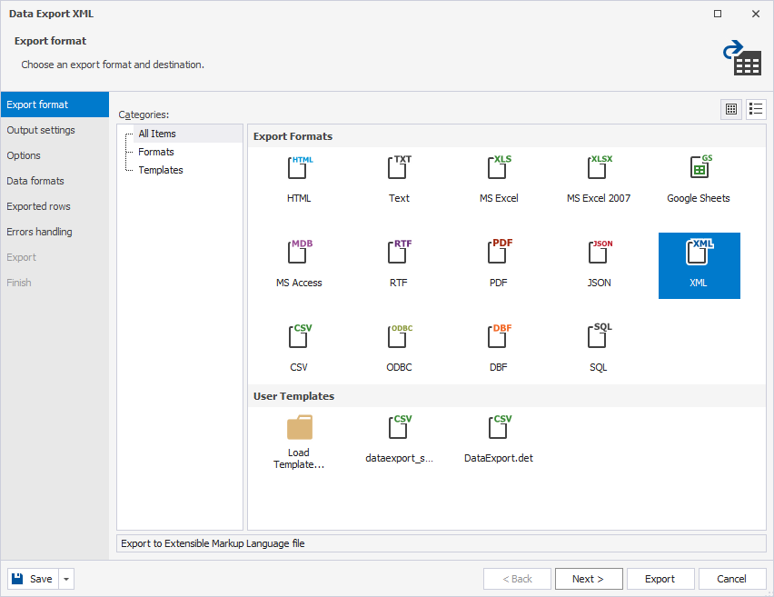Switch to large icons grid view

tap(731, 109)
